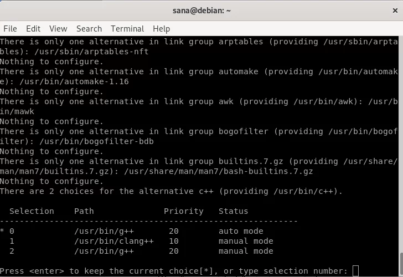The height and width of the screenshot is (277, 403).
Task: Click the Path column header text
Action: 84,211
